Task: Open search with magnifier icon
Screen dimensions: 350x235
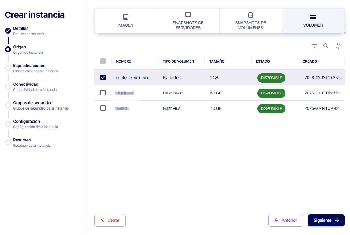Action: 326,46
